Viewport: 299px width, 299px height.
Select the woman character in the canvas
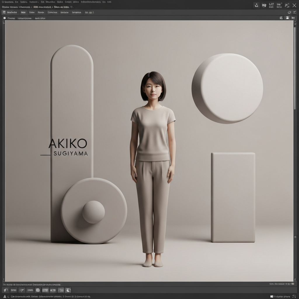pyautogui.click(x=152, y=169)
